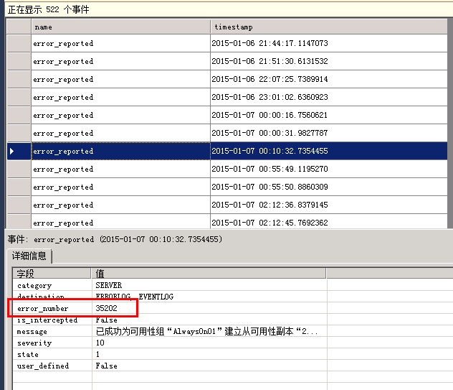Click the 值 column header in details
The height and width of the screenshot is (390, 453).
coord(208,274)
